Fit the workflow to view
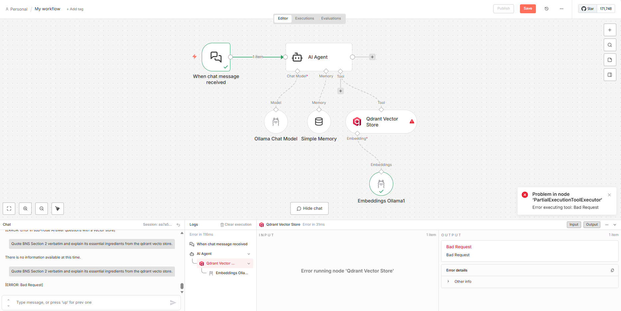The image size is (621, 311). coord(9,208)
